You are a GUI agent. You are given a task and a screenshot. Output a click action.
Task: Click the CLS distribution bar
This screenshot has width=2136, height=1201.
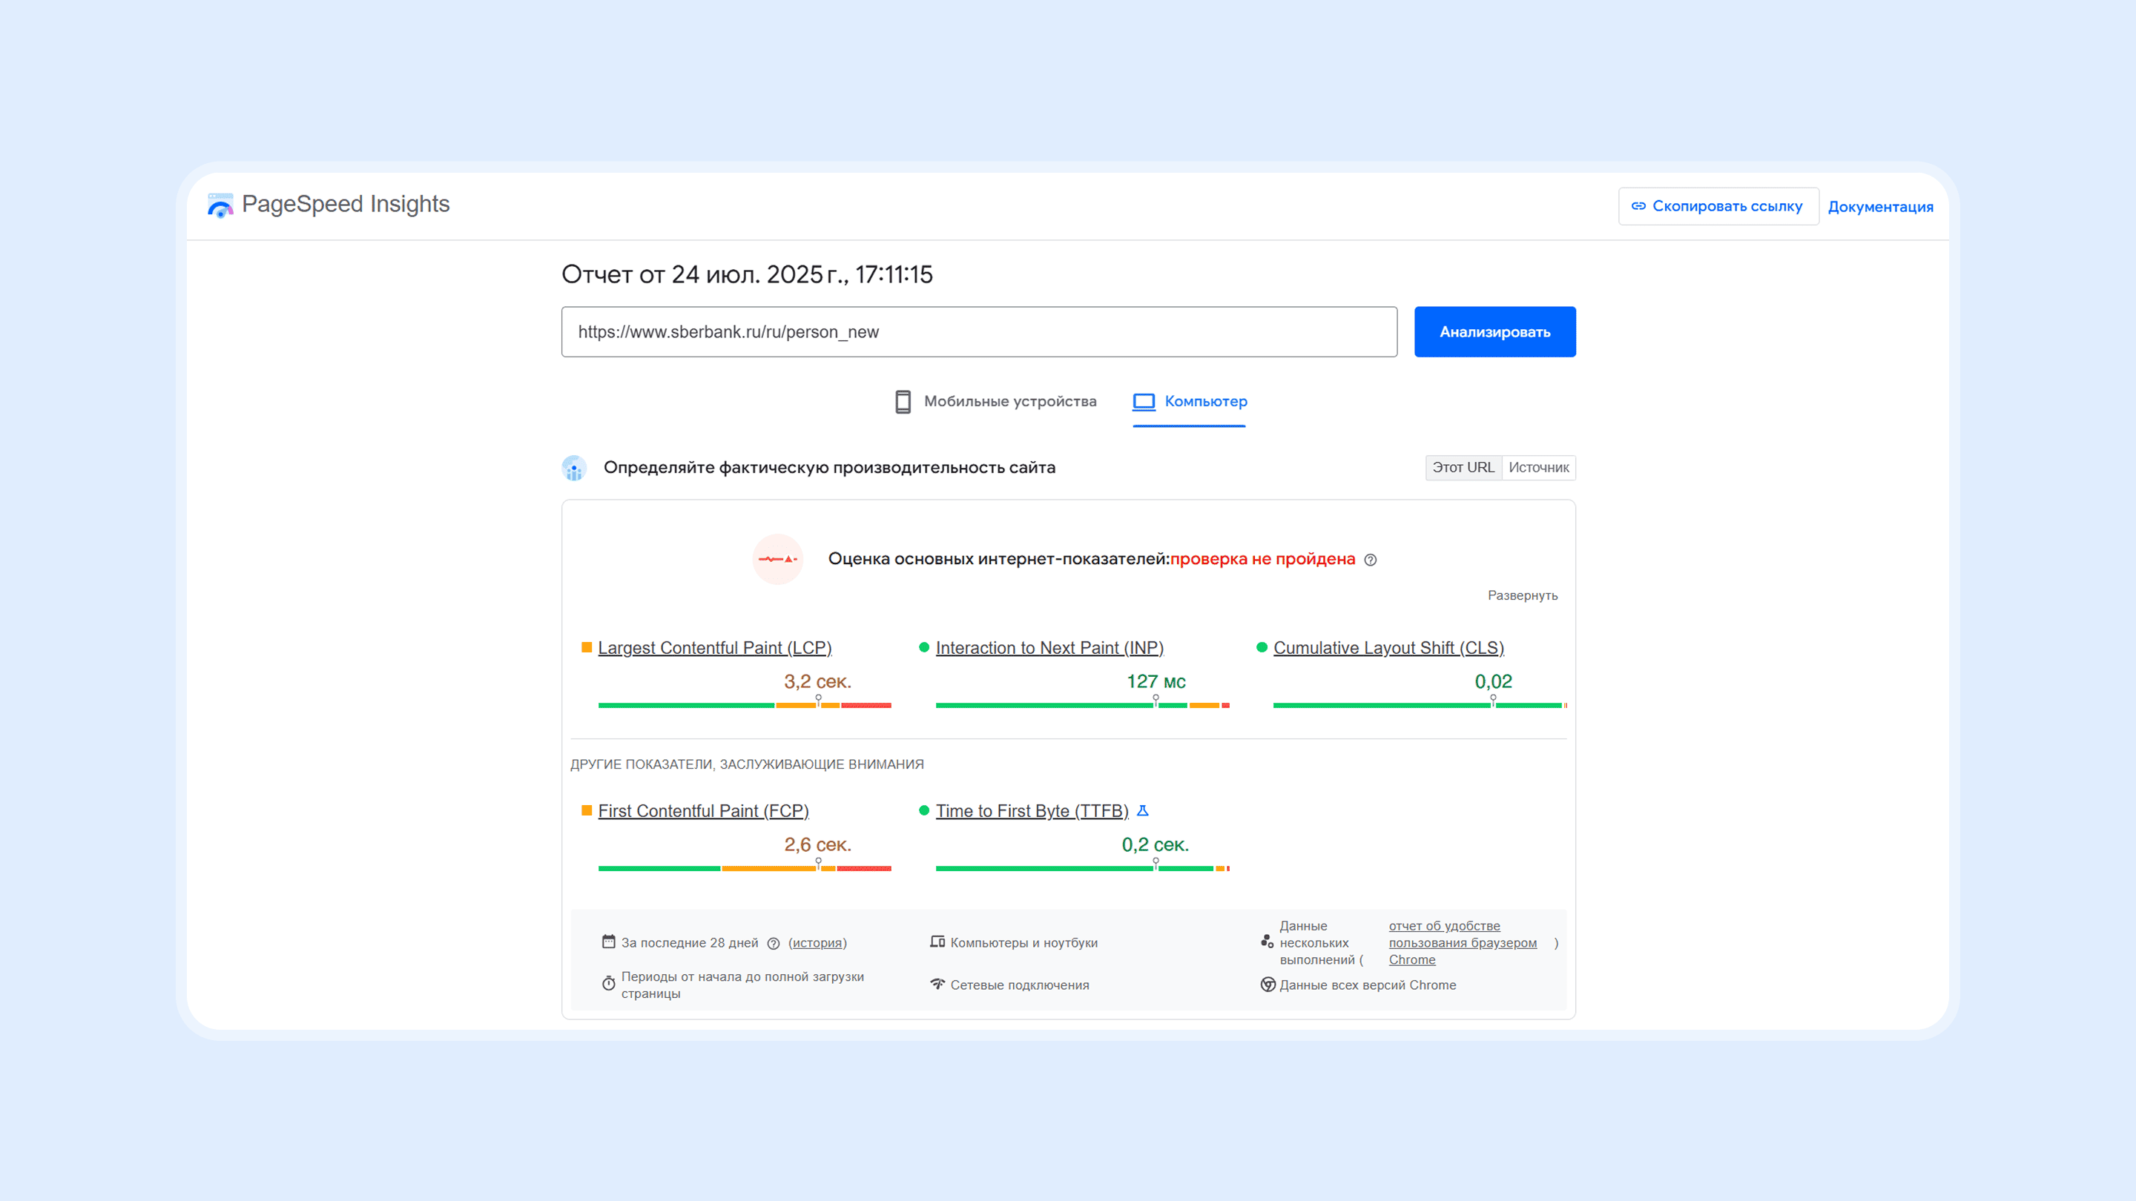tap(1420, 705)
